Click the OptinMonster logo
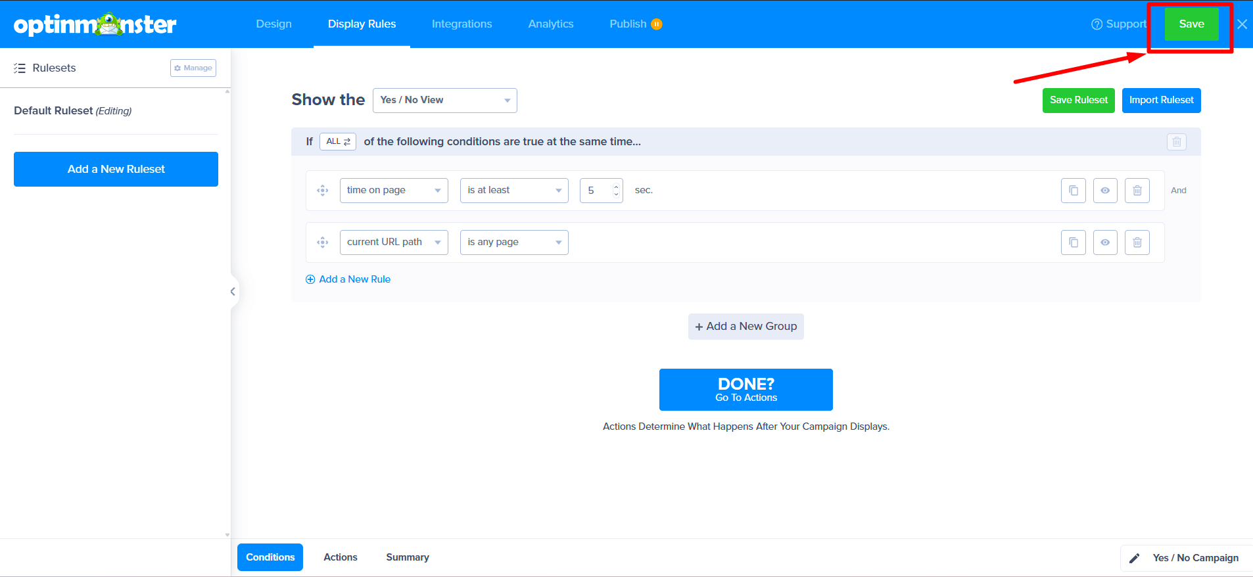The height and width of the screenshot is (577, 1253). (x=95, y=24)
